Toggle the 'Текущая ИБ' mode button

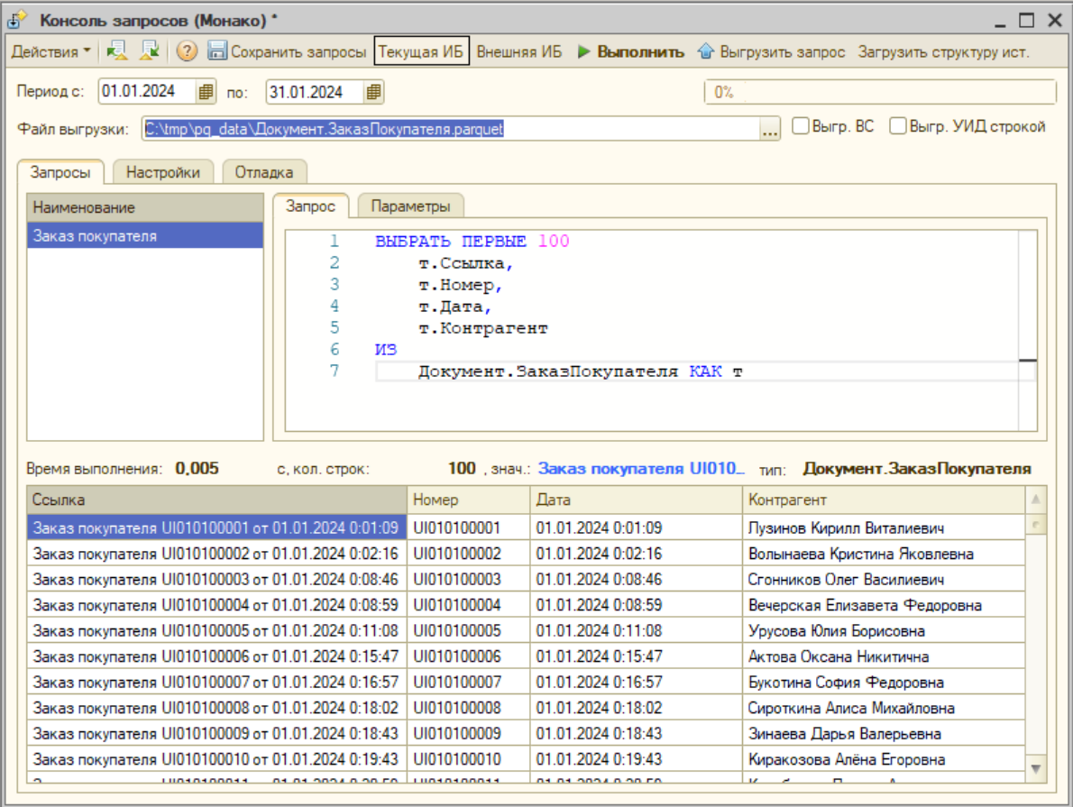(x=421, y=51)
